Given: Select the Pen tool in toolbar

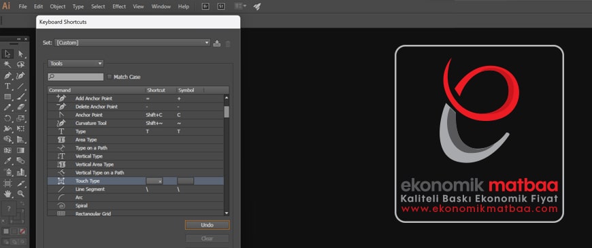Looking at the screenshot, I should coord(7,75).
